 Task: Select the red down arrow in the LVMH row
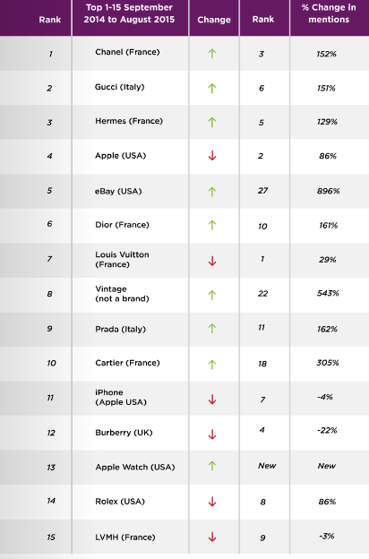(212, 537)
